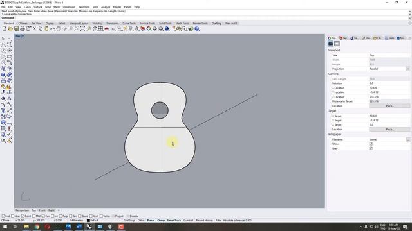Switch to Curve Tools toolbar tab
412x231 pixels.
tap(129, 23)
